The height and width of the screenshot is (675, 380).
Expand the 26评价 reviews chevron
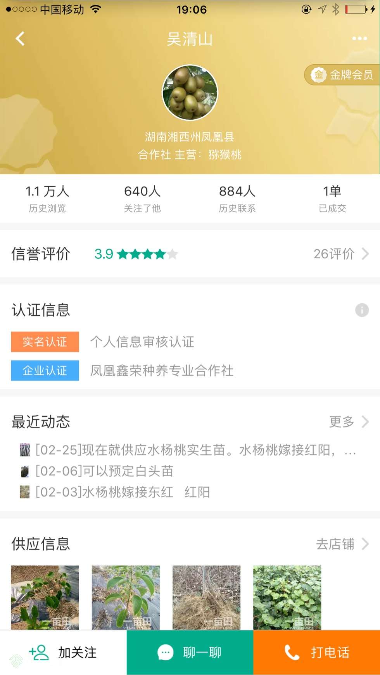pos(365,254)
